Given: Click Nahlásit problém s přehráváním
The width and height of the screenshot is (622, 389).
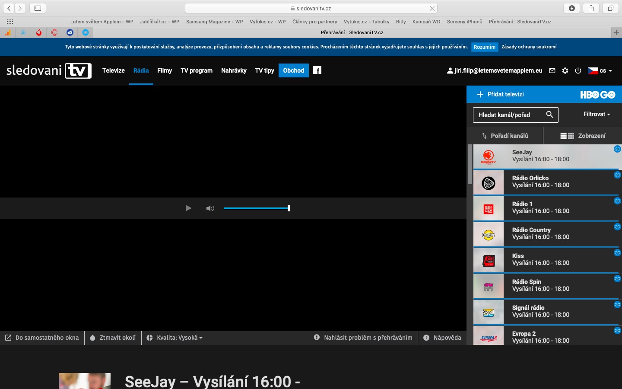Looking at the screenshot, I should point(363,338).
